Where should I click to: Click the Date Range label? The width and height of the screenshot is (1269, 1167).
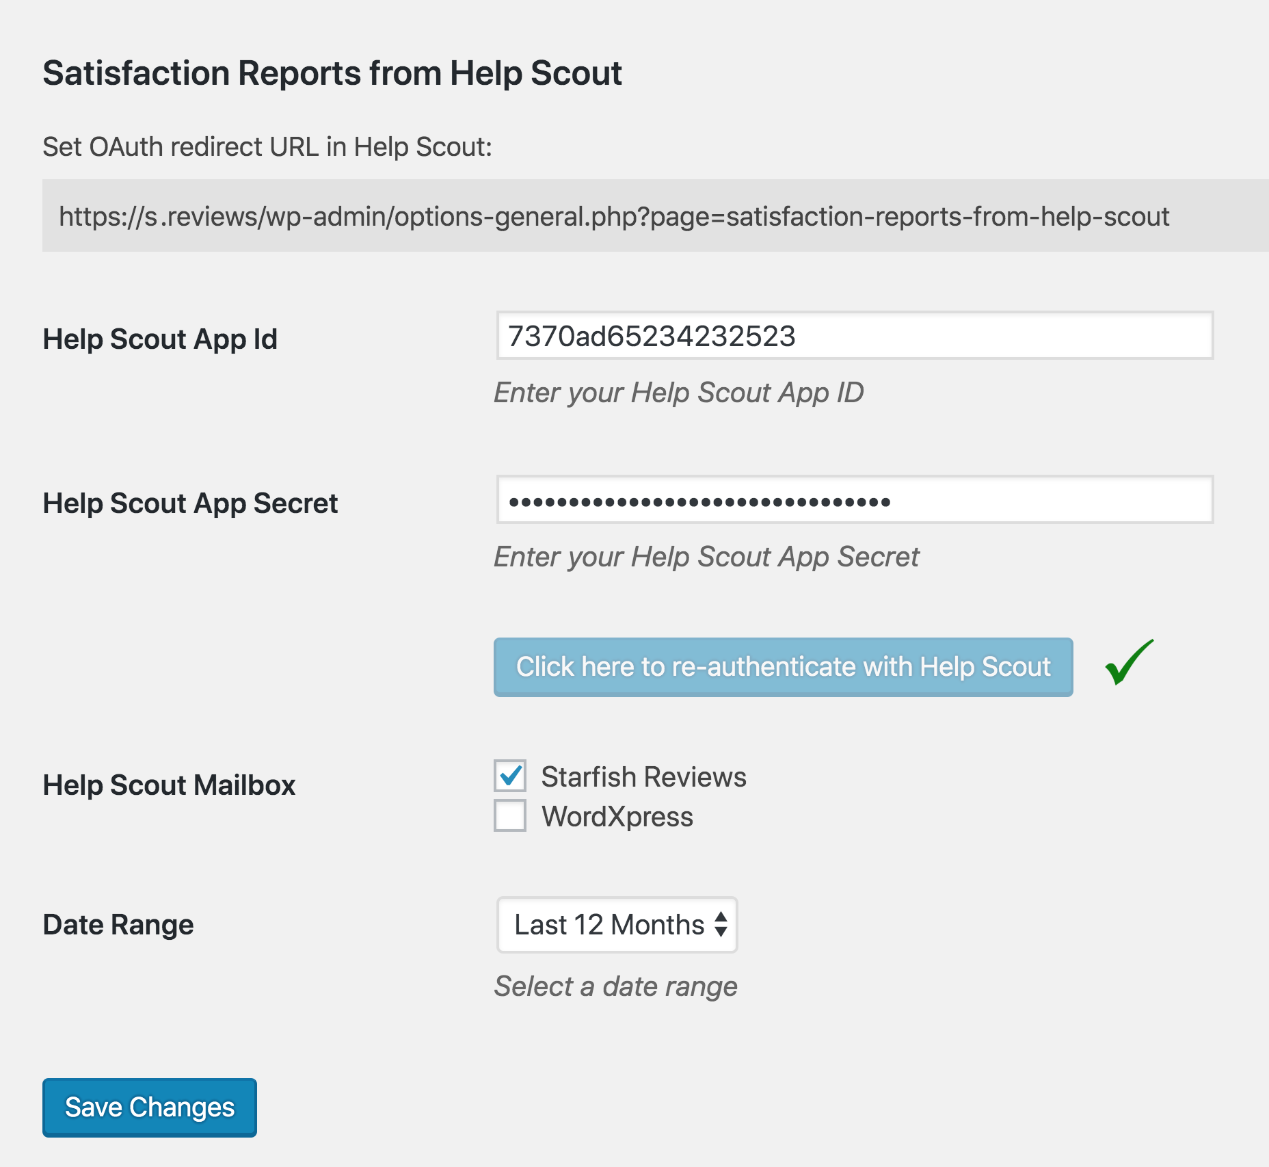click(118, 925)
